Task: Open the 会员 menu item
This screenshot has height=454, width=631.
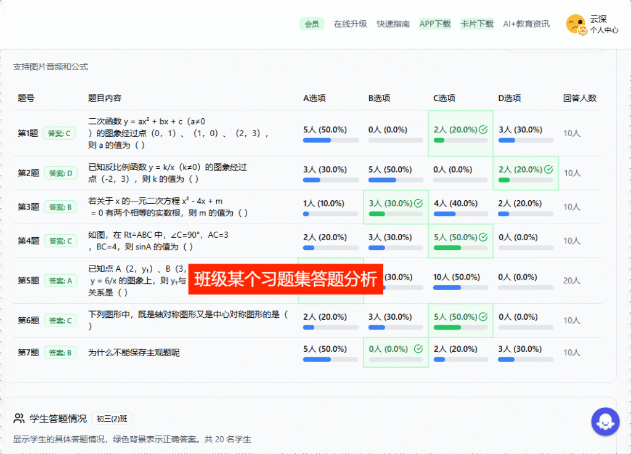Action: tap(312, 24)
